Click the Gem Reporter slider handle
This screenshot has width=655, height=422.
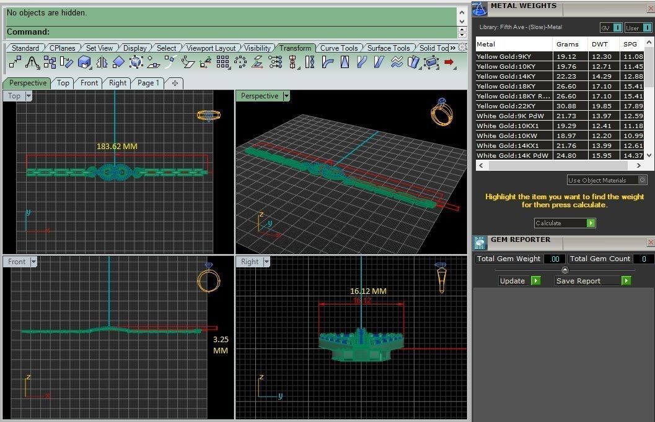565,270
